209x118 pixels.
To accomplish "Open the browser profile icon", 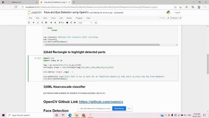I will (x=199, y=7).
